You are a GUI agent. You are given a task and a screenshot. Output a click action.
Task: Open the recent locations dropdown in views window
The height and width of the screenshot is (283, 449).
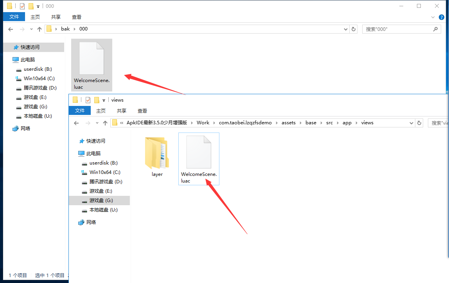click(97, 123)
